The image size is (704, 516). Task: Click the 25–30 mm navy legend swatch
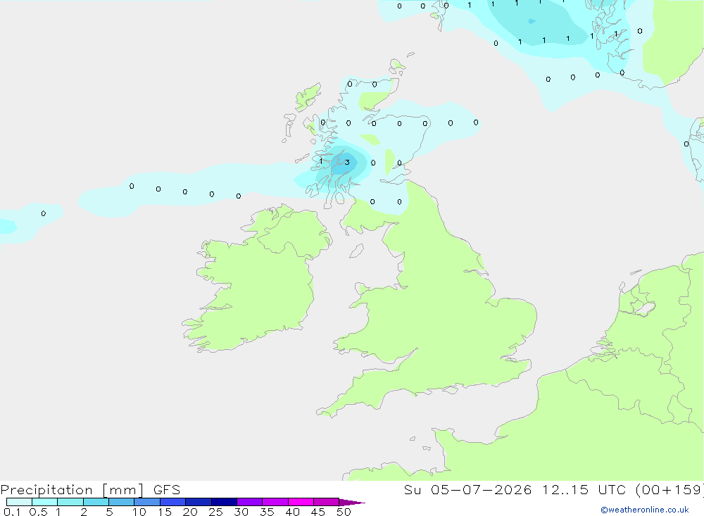(x=224, y=502)
